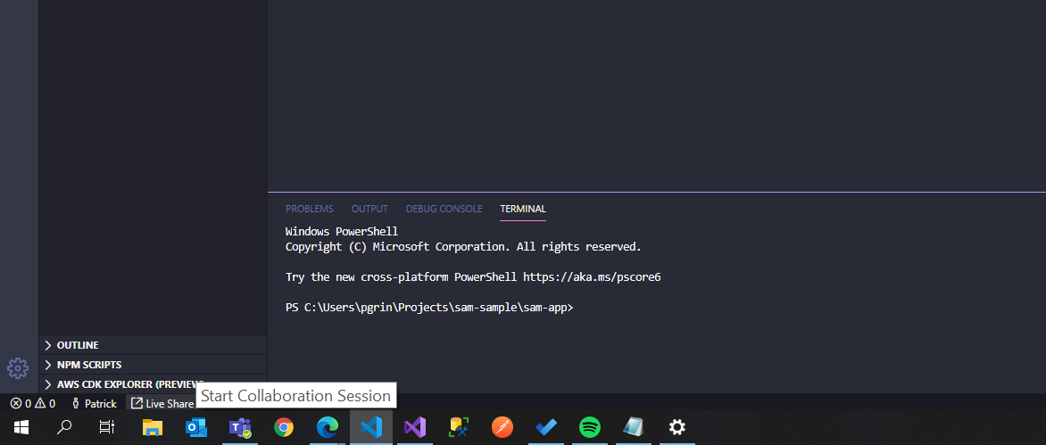
Task: Expand the AWS CDK EXPLORER section
Action: 153,384
